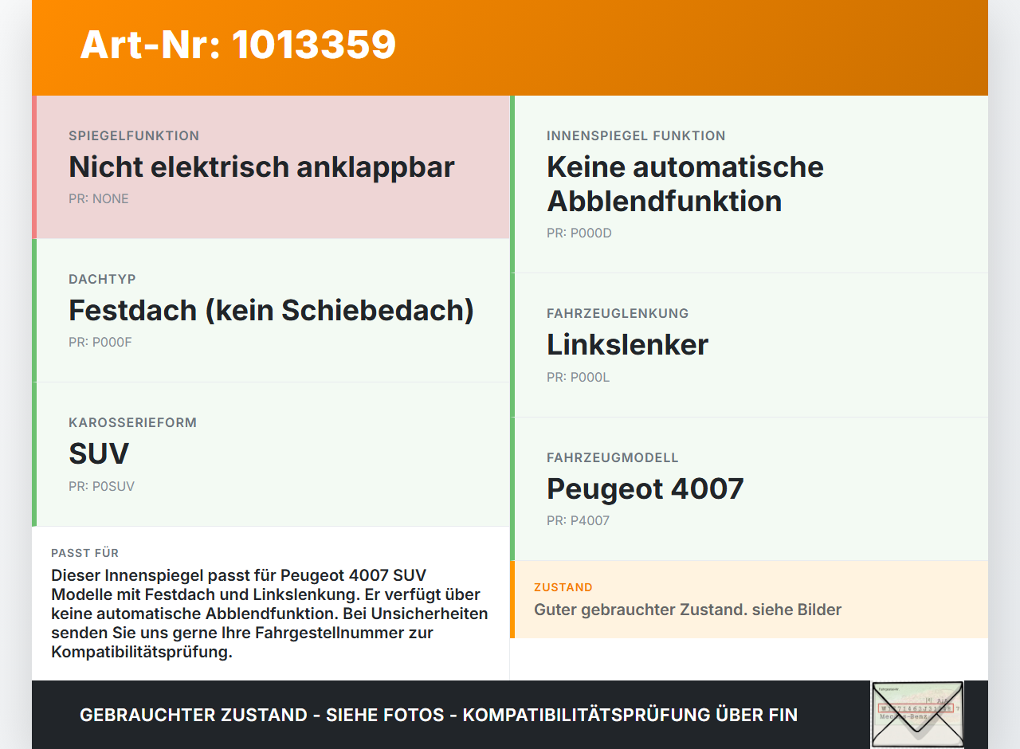
Task: Click the 'Linkslenker' heading value
Action: 627,345
